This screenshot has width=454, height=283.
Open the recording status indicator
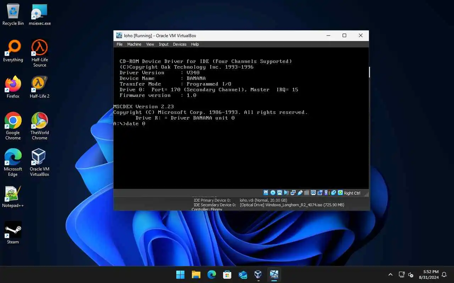click(320, 193)
